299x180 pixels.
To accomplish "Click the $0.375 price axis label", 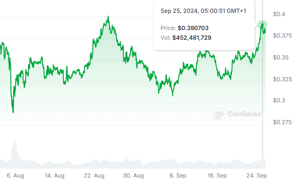I will click(x=282, y=36).
